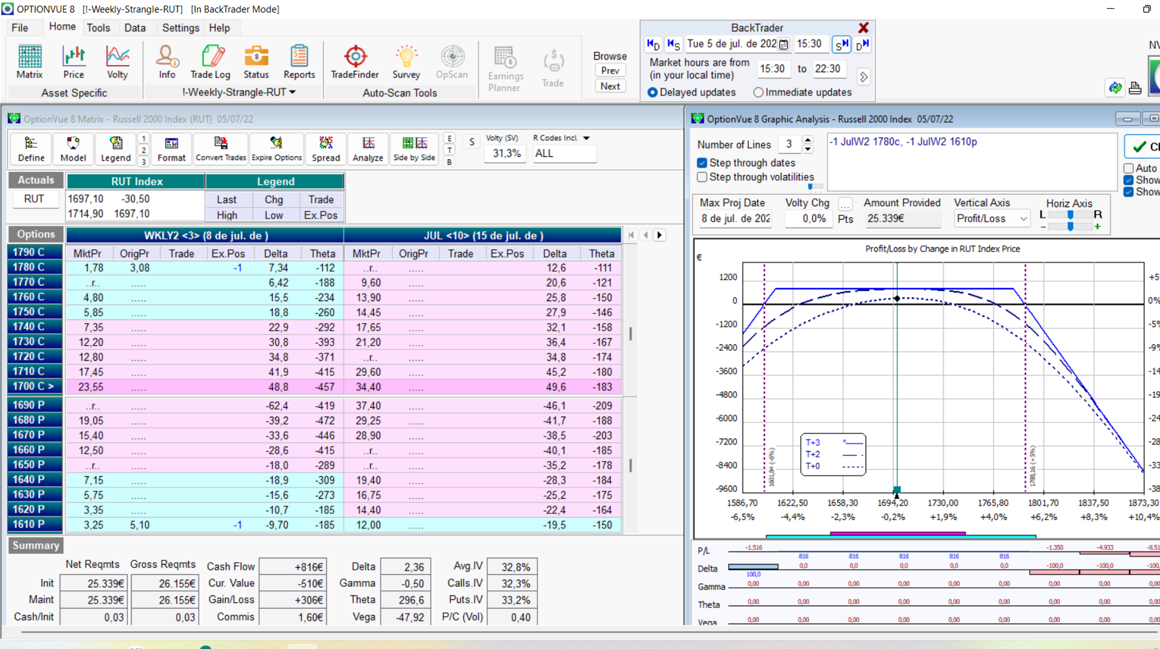This screenshot has width=1160, height=649.
Task: Click the Max Proj Date field
Action: point(735,219)
